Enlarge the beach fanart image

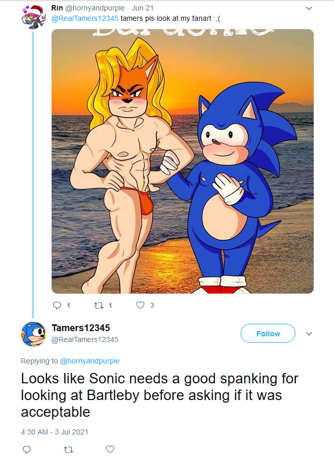tap(183, 161)
